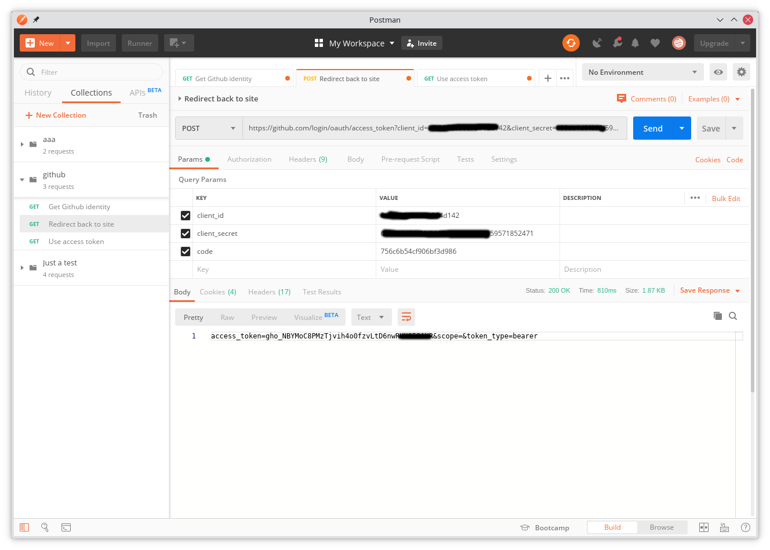Copy response body to clipboard icon

click(718, 316)
